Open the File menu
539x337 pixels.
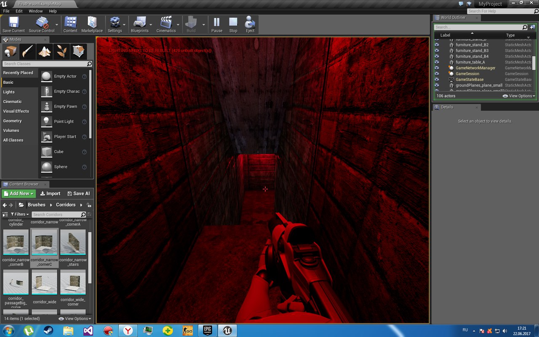[6, 11]
